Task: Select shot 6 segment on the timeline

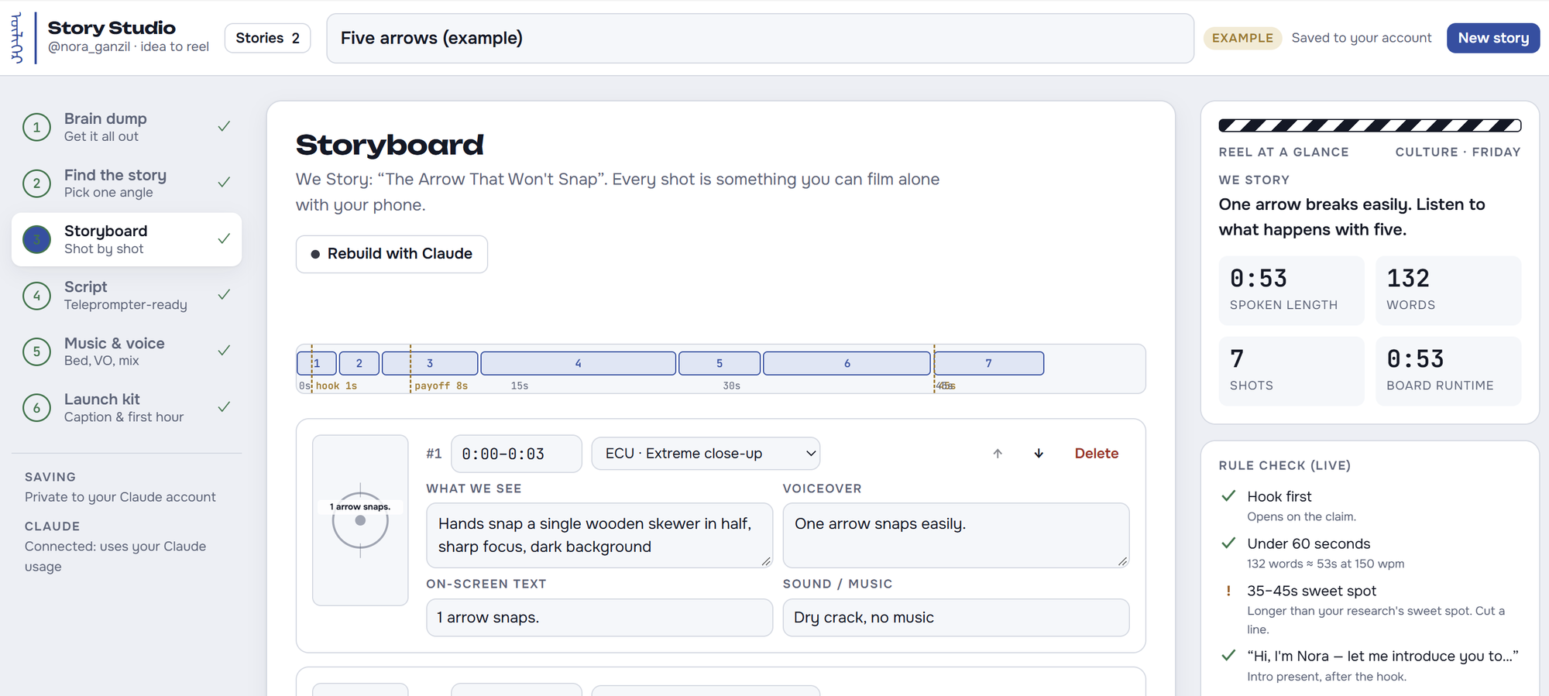Action: 847,363
